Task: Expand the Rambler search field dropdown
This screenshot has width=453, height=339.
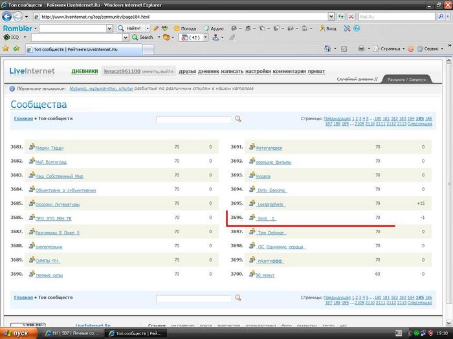Action: coord(109,28)
